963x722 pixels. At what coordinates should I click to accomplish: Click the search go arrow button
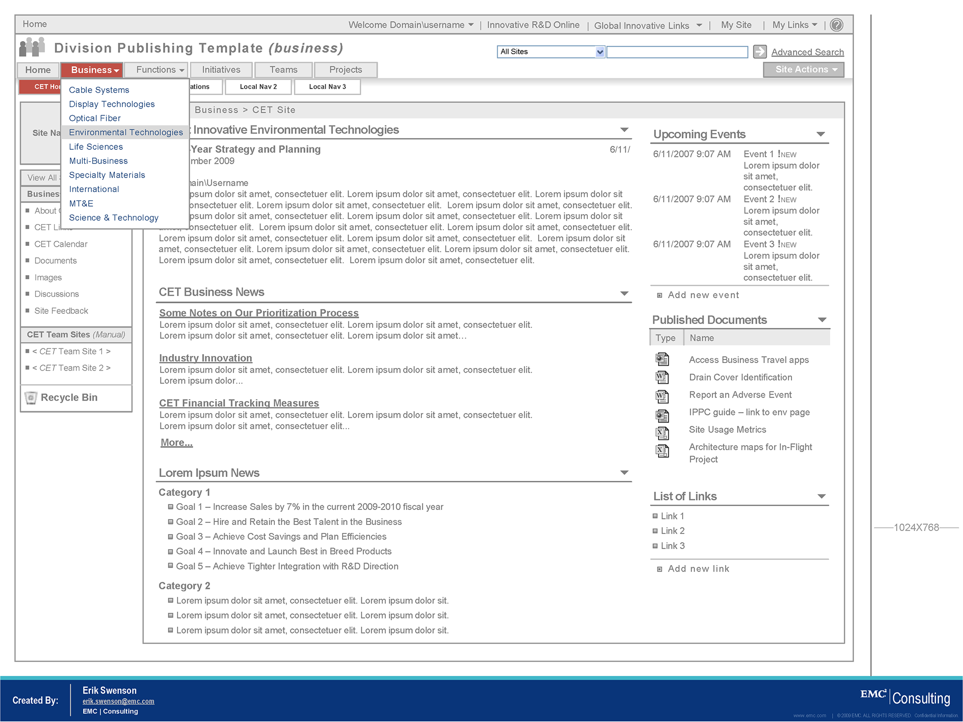click(x=760, y=51)
